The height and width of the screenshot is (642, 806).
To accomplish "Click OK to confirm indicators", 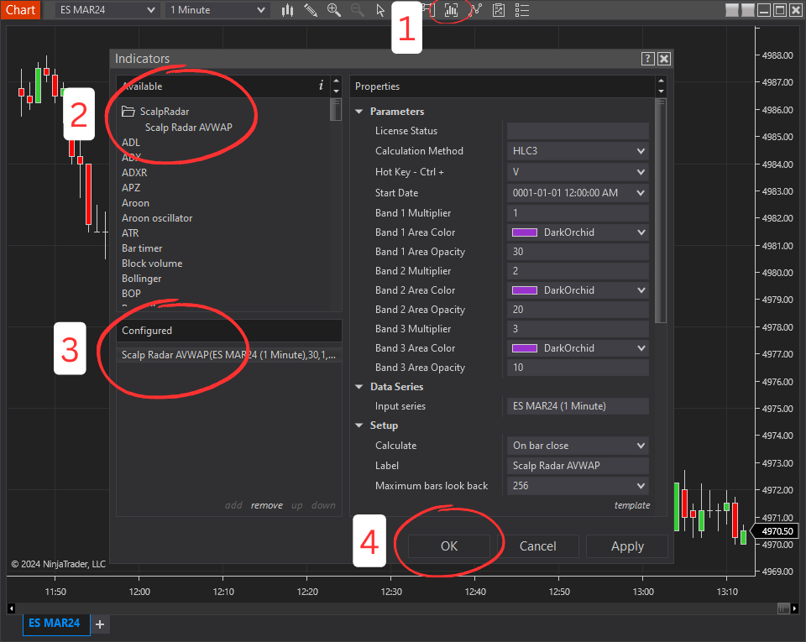I will pyautogui.click(x=449, y=546).
